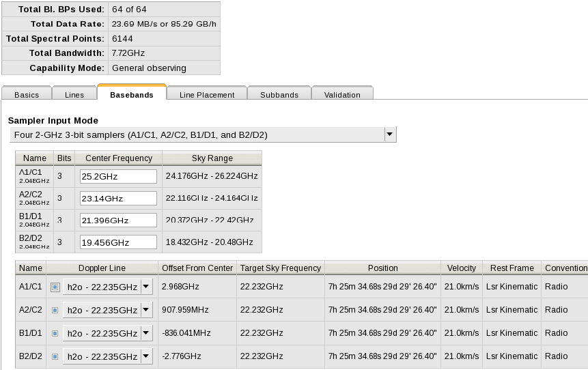Click the small icon in the A1/C1 Doppler row
This screenshot has height=370, width=588.
[x=55, y=287]
